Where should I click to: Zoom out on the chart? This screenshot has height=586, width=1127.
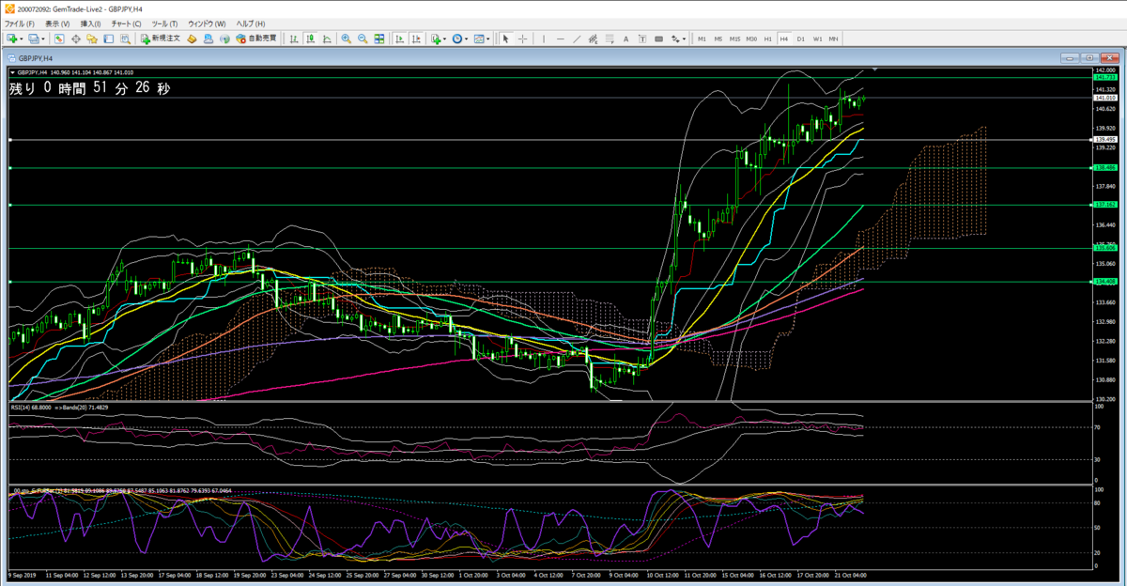point(363,39)
